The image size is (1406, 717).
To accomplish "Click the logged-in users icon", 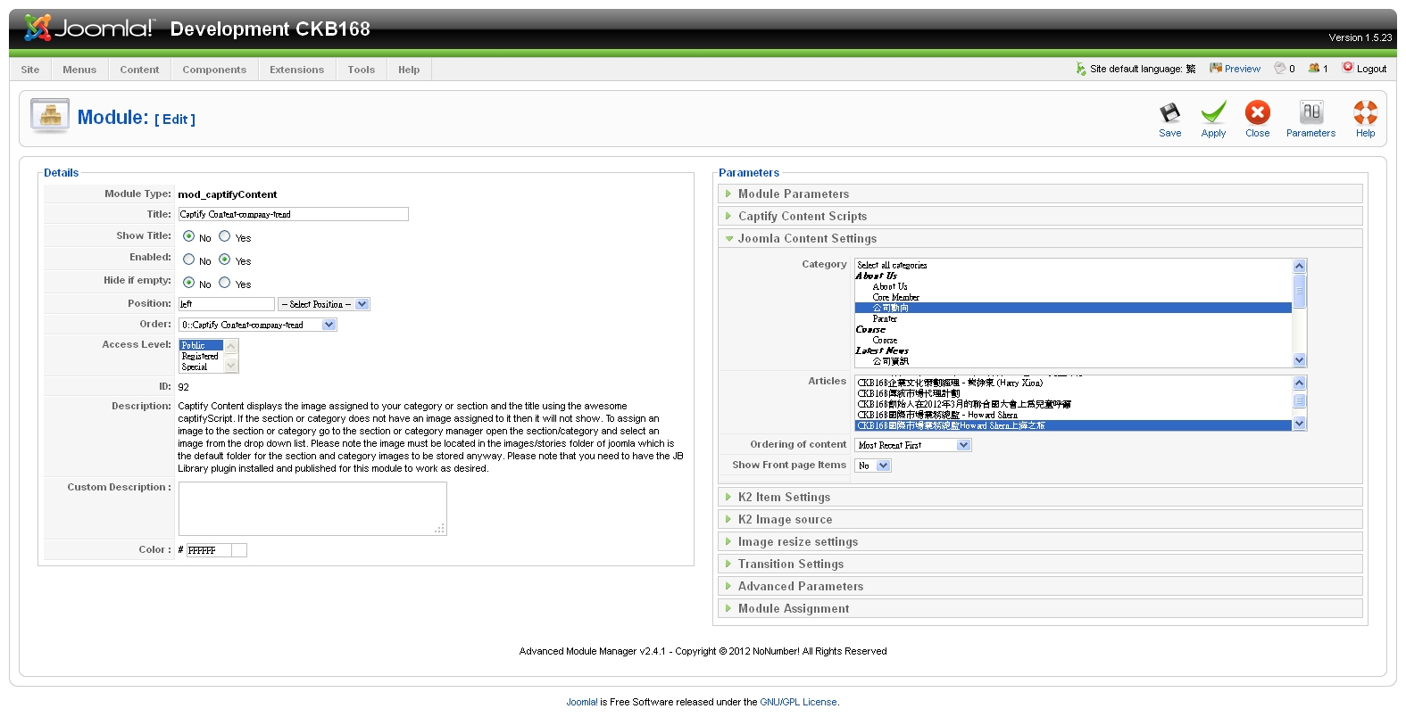I will coord(1314,68).
